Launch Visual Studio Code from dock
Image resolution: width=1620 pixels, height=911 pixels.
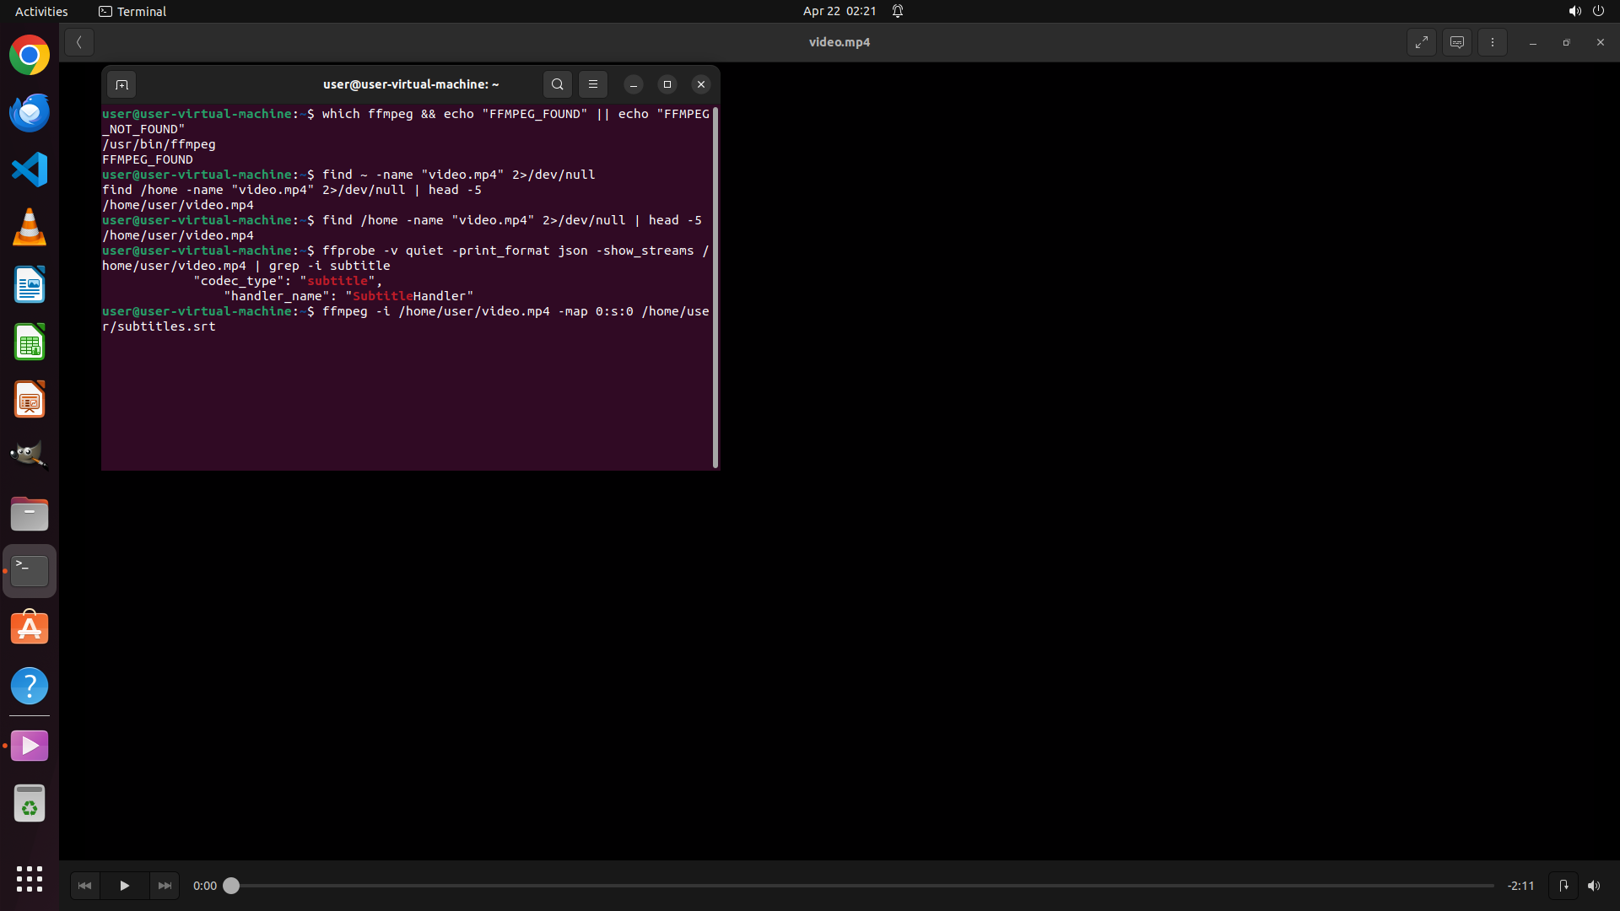[30, 170]
